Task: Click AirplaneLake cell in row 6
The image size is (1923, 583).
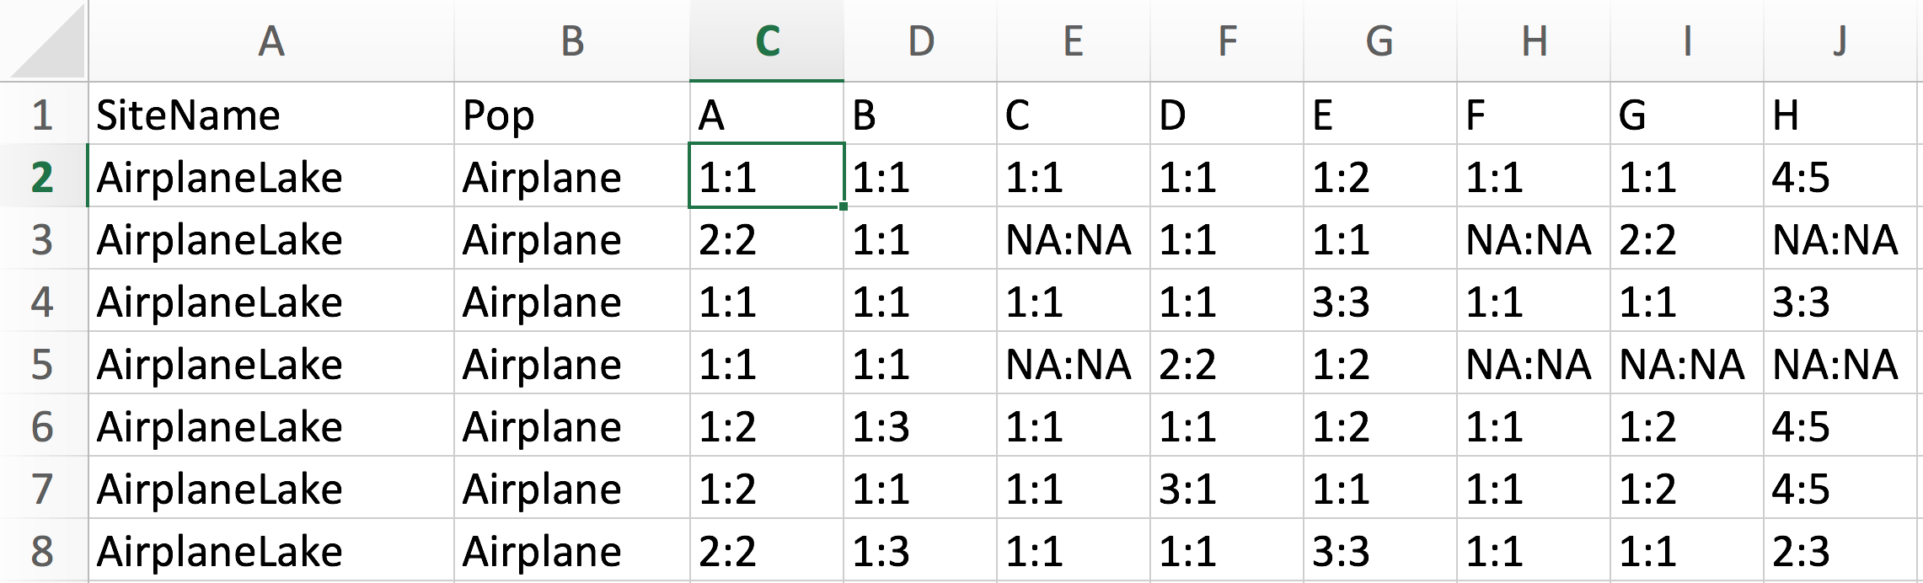Action: tap(271, 426)
